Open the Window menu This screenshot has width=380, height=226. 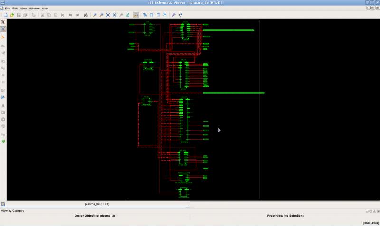(x=34, y=9)
